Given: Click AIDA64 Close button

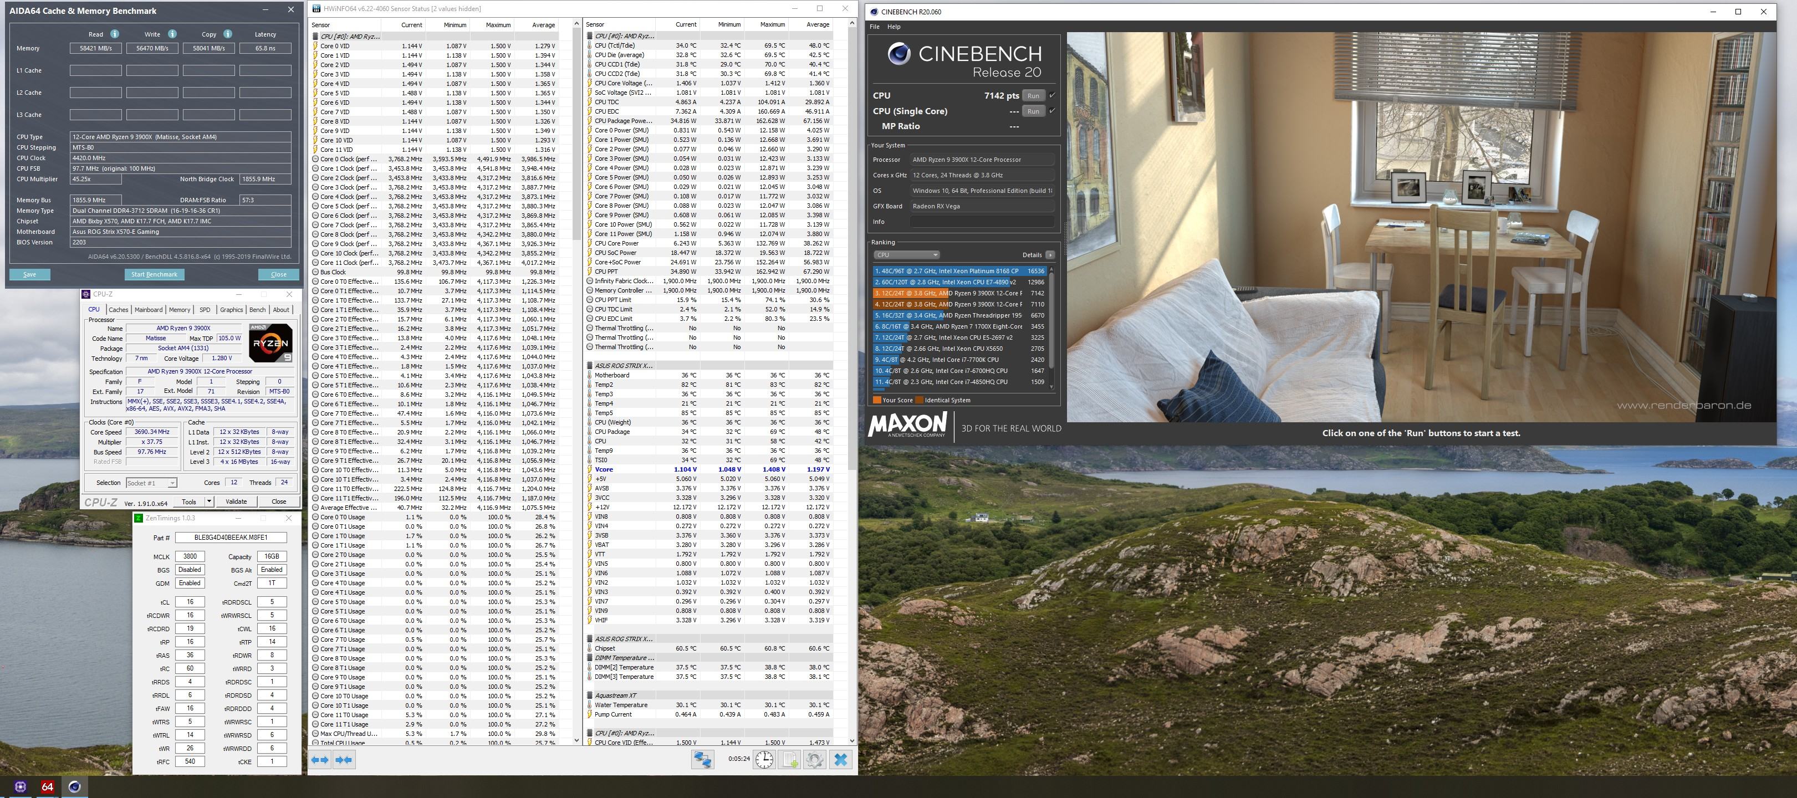Looking at the screenshot, I should point(278,274).
